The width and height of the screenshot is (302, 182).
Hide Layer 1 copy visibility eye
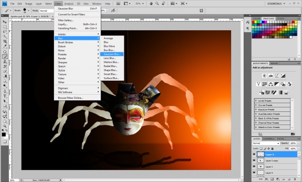254,161
